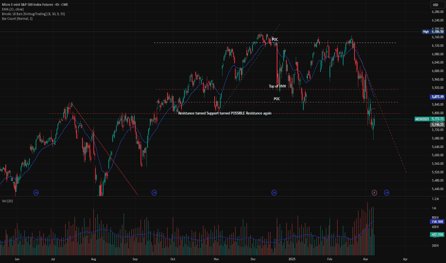Click the 6,280.00 price scale label
446x263 pixels.
437,11
